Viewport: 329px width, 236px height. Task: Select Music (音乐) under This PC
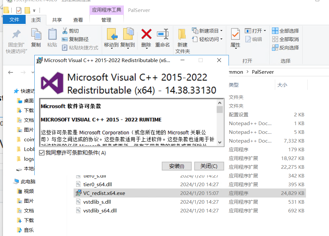[26, 230]
